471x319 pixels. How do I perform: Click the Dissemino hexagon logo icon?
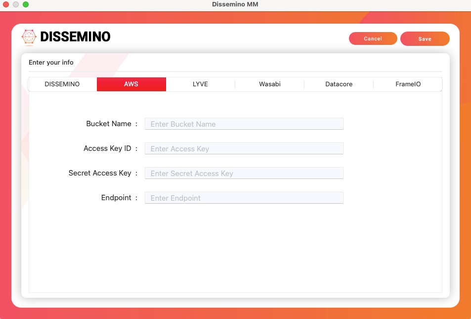pos(29,37)
